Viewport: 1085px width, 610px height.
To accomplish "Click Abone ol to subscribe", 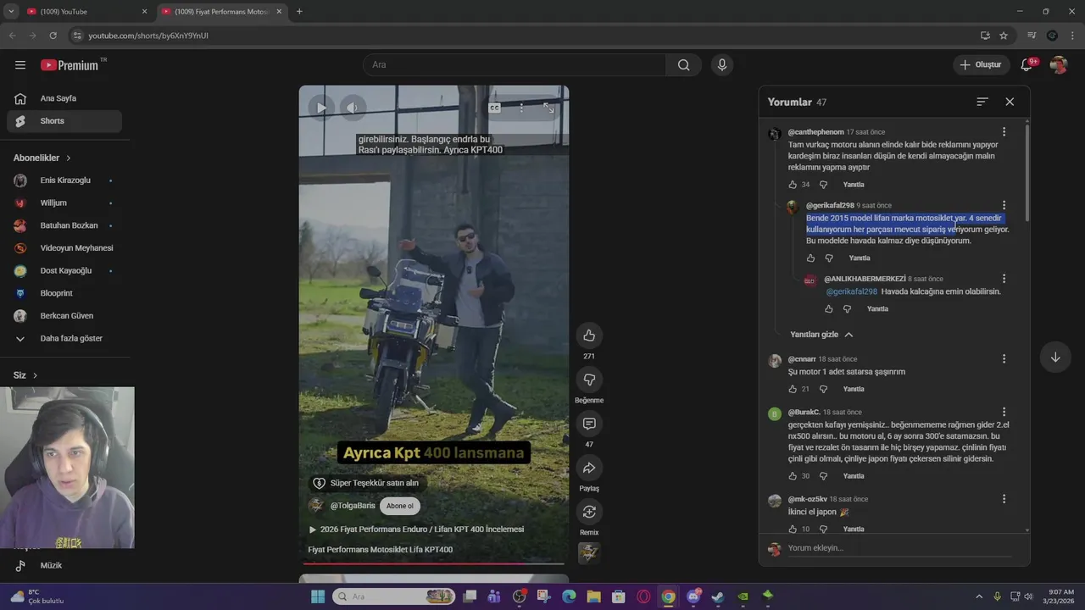I will [400, 506].
